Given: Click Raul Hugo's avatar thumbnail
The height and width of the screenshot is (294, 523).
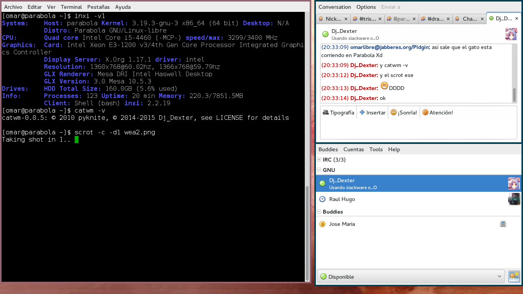Looking at the screenshot, I should click(514, 199).
